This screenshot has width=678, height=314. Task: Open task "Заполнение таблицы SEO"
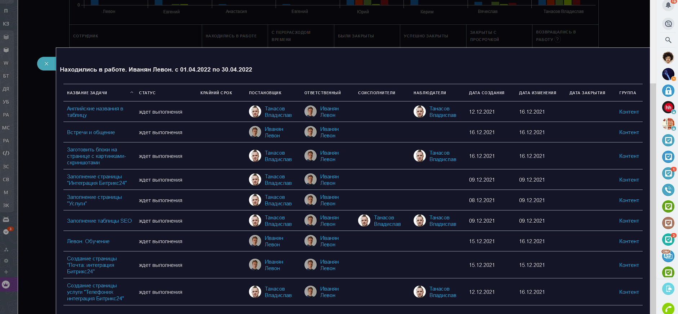point(99,221)
